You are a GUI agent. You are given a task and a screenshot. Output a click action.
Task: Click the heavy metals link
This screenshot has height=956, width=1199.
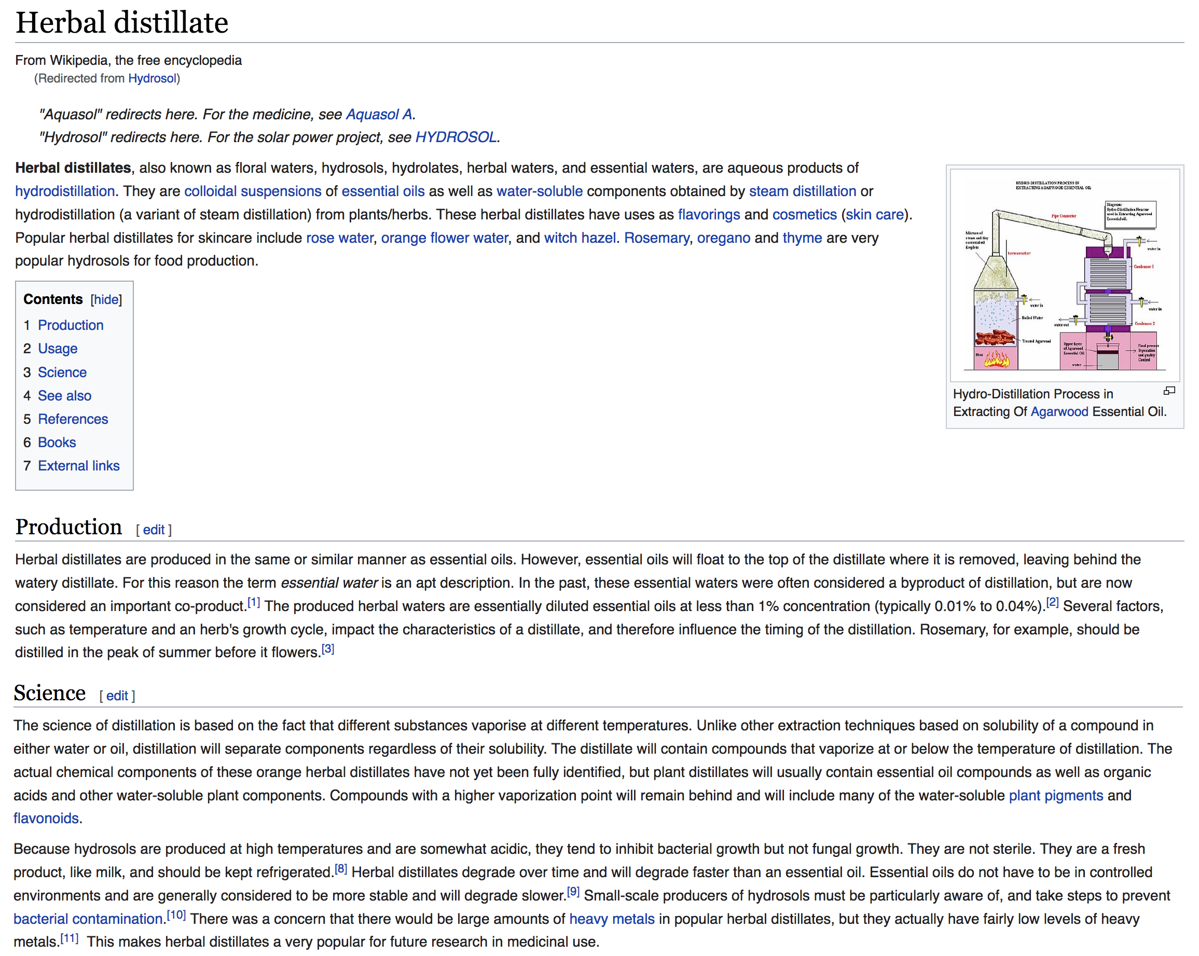611,919
